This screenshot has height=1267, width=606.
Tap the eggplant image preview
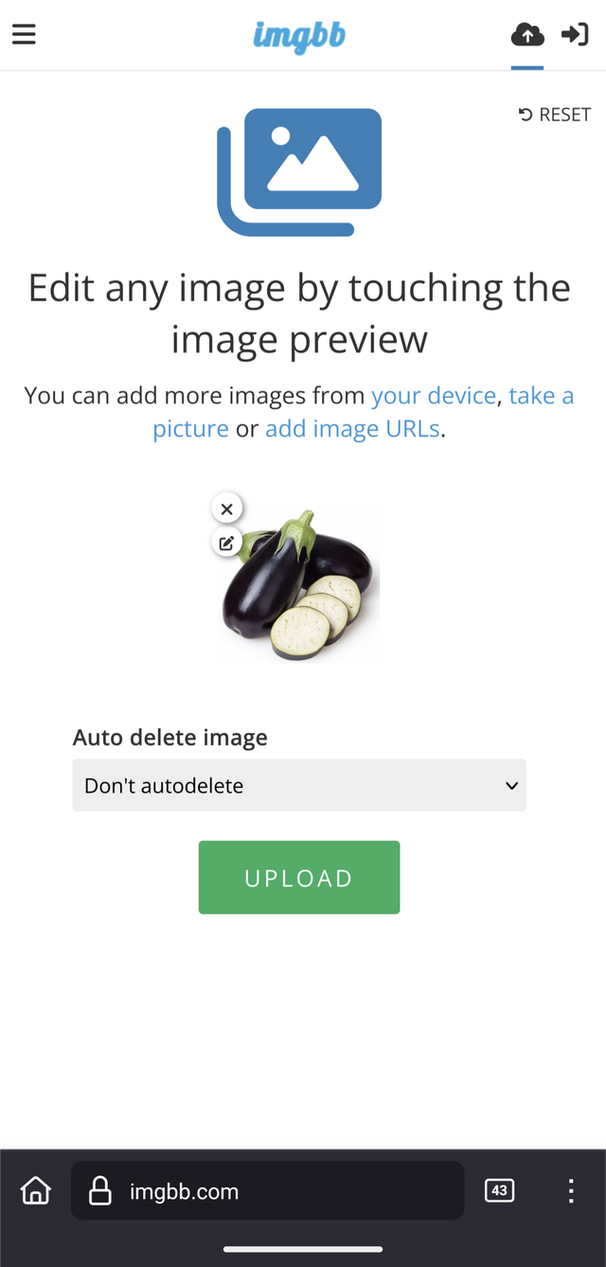300,583
